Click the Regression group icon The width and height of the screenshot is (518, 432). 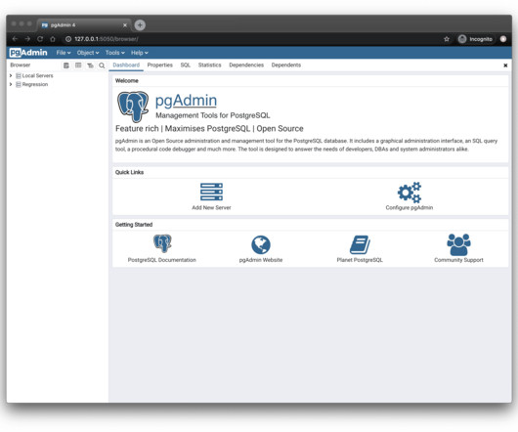pos(19,84)
